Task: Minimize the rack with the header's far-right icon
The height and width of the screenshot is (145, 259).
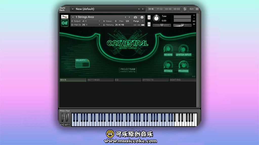Action: tap(197, 9)
